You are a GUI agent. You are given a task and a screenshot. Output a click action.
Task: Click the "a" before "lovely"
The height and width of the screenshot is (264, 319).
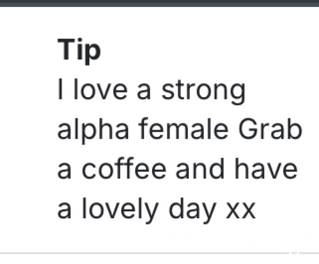pyautogui.click(x=64, y=211)
